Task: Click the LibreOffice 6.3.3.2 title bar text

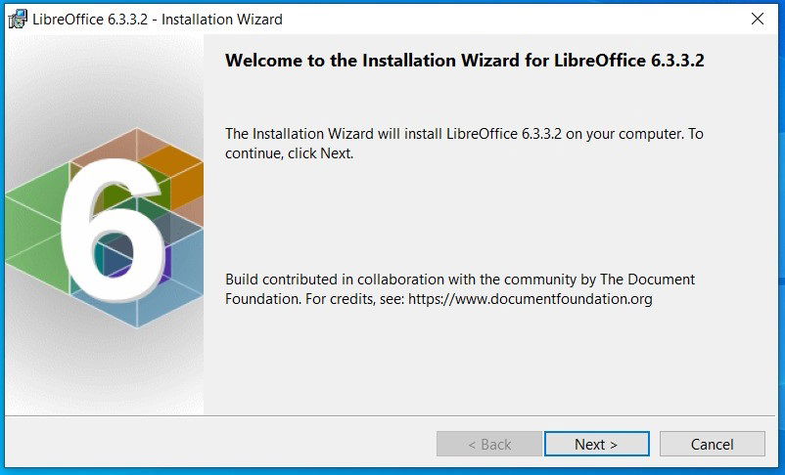Action: [x=158, y=20]
